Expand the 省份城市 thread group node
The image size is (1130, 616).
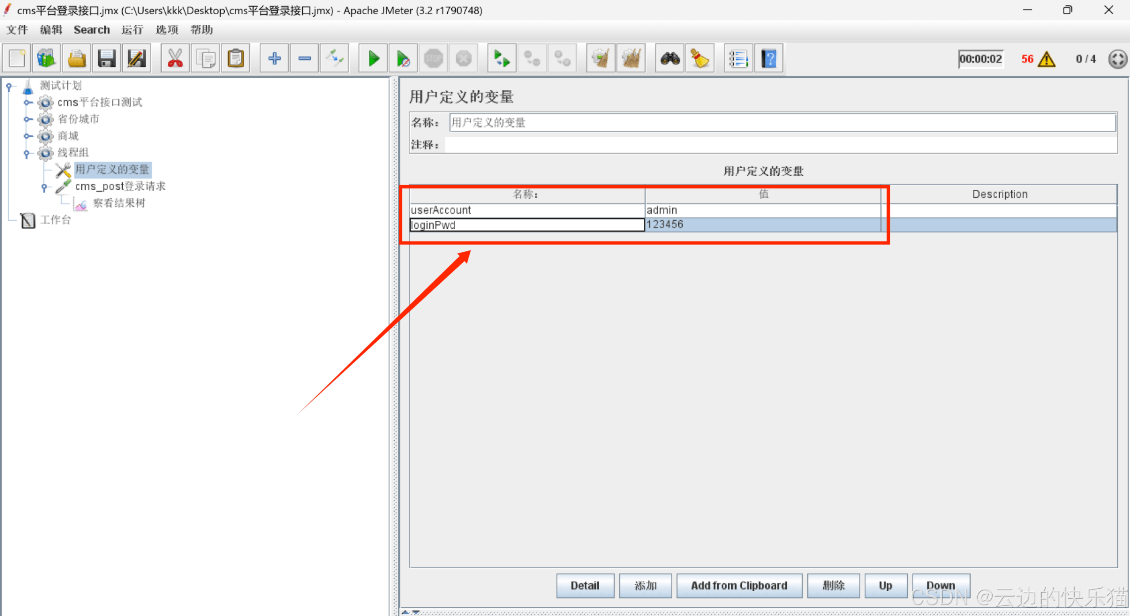click(27, 119)
